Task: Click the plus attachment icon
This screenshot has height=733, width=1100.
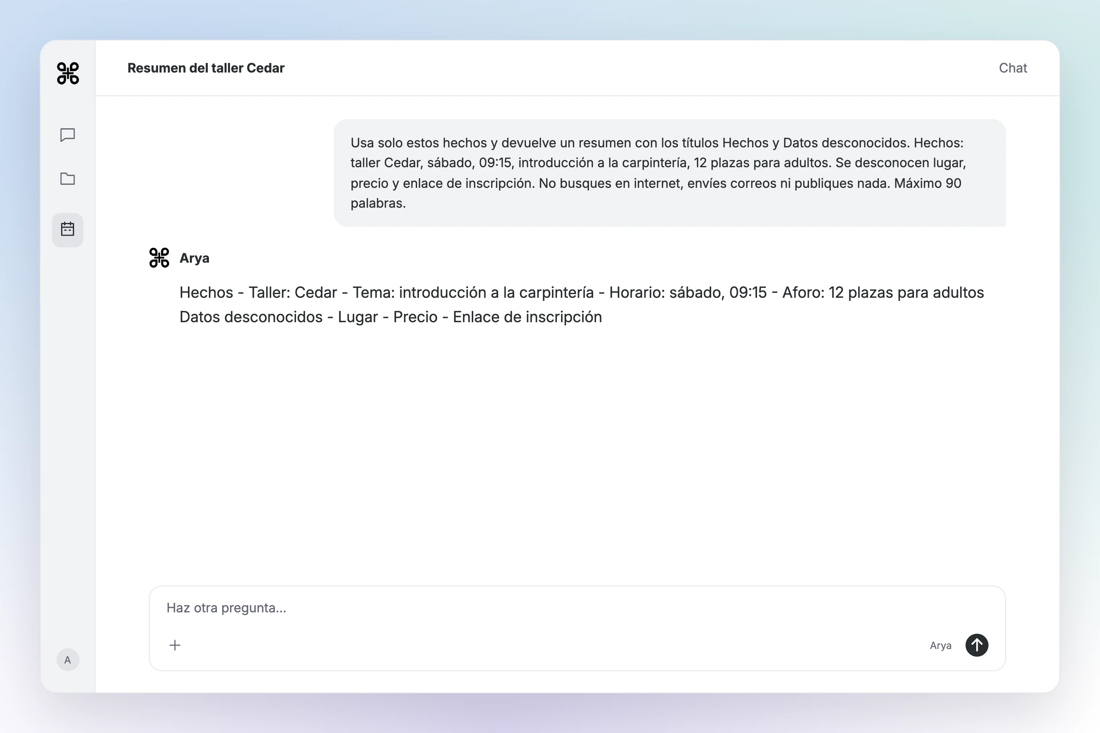Action: [x=175, y=645]
